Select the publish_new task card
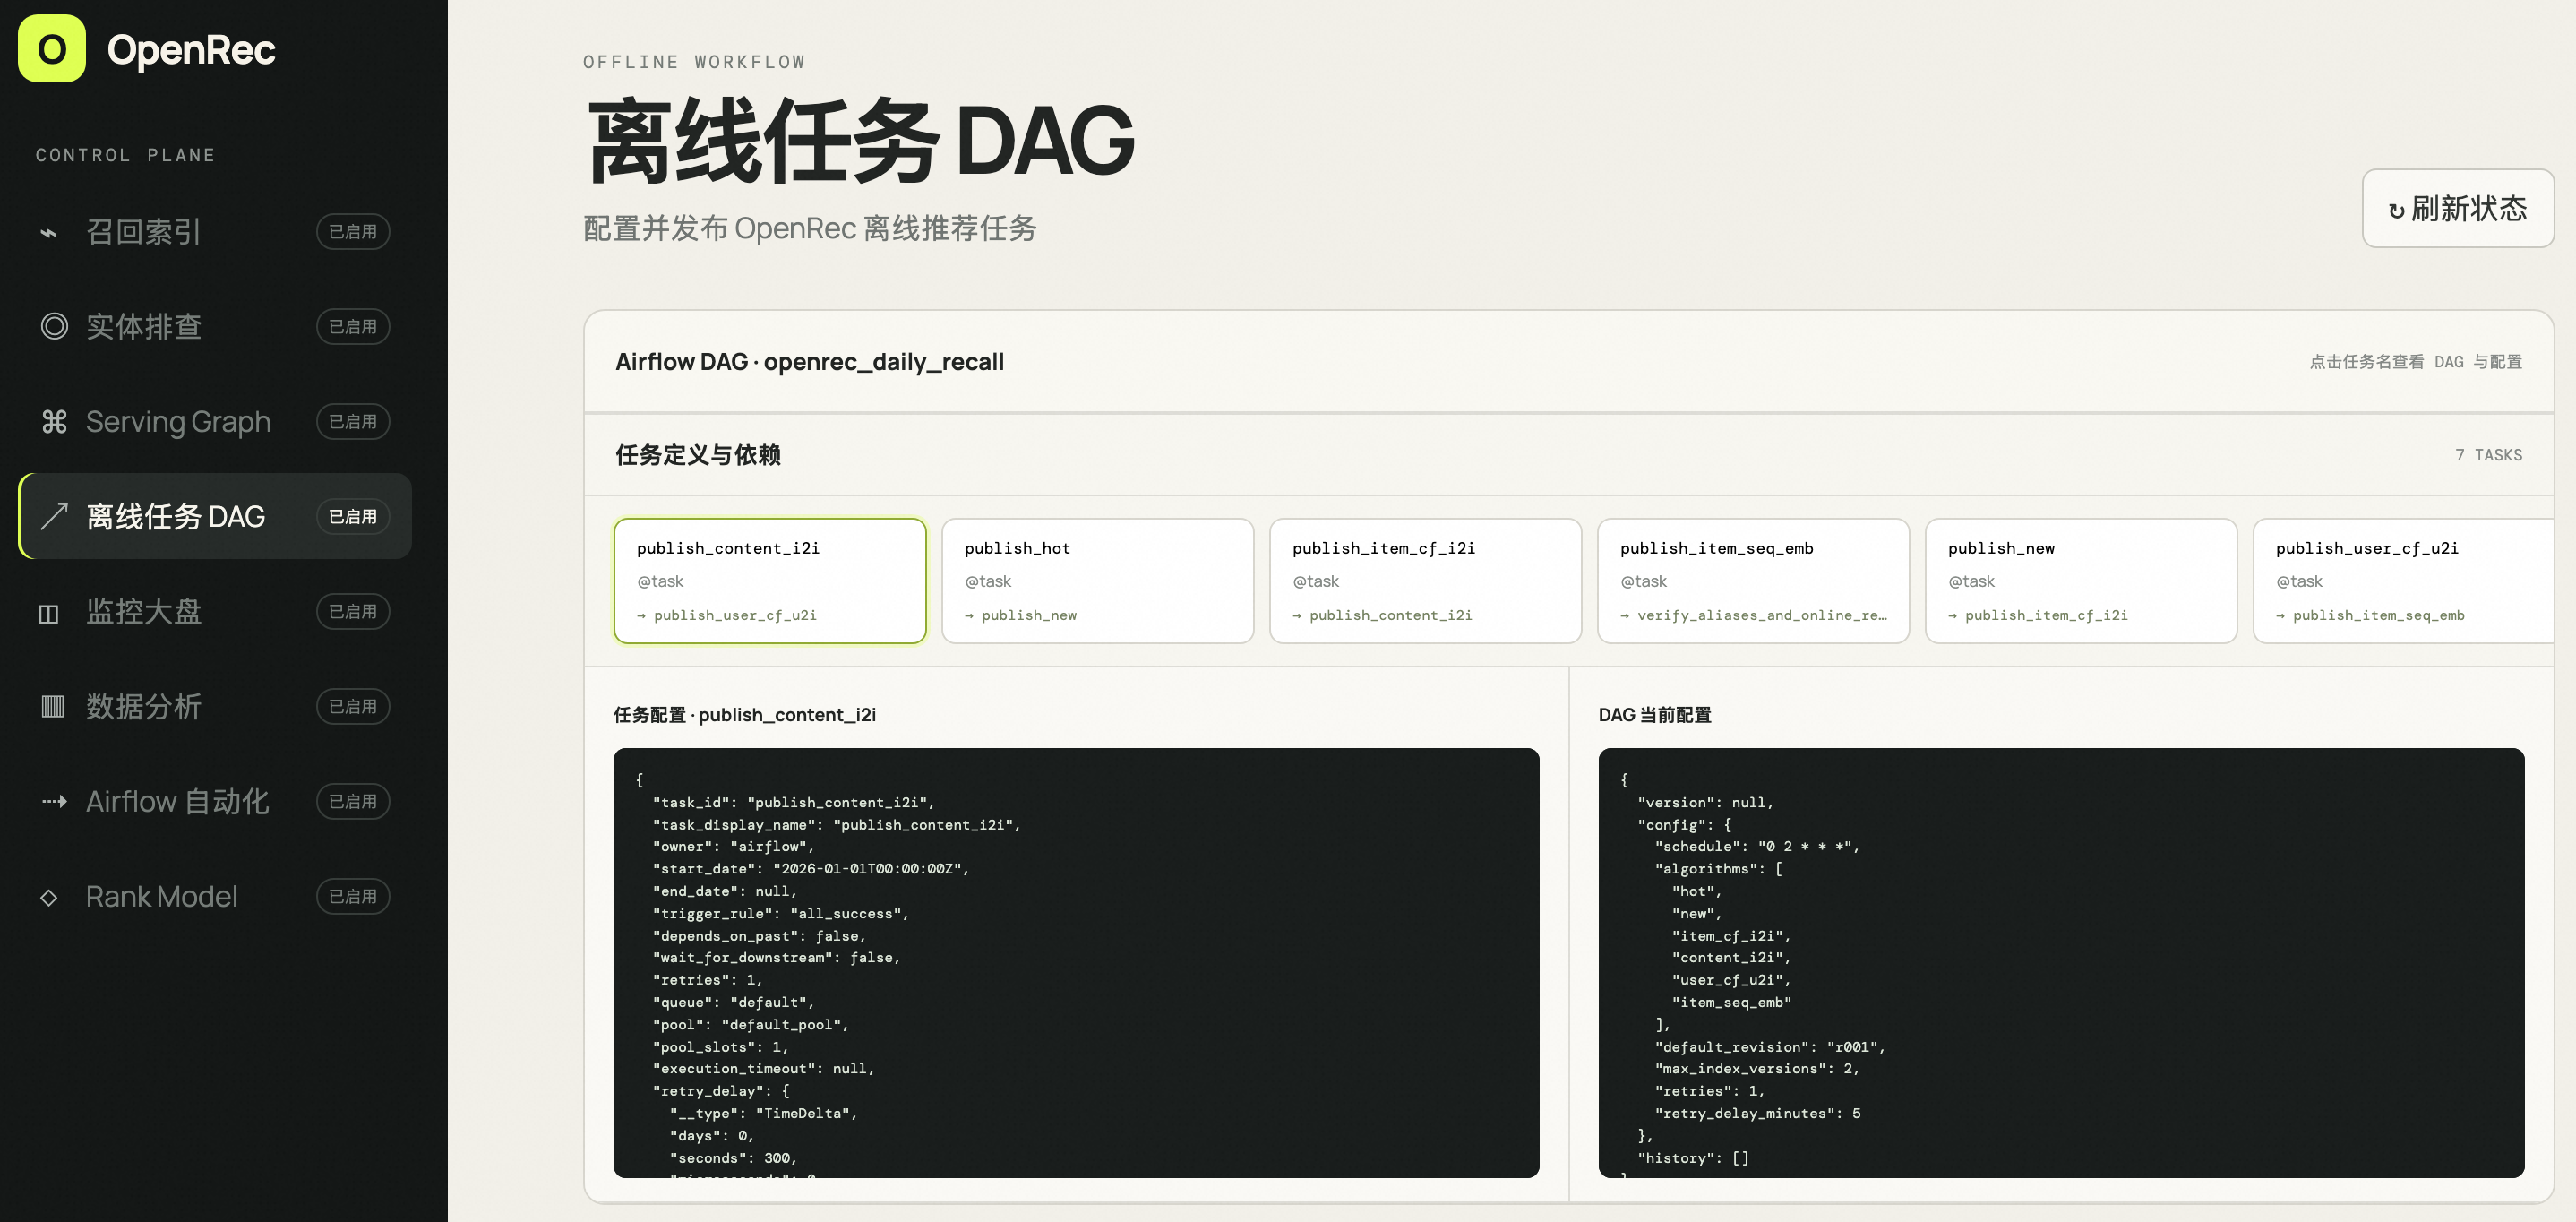Image resolution: width=2576 pixels, height=1222 pixels. 2081,581
